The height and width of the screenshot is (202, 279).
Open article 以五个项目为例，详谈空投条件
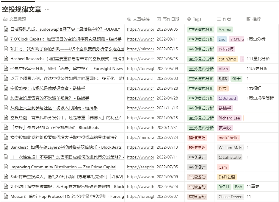67,78
